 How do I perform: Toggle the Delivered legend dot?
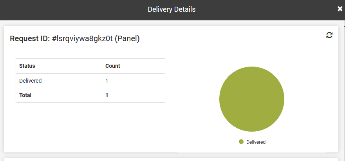tap(241, 142)
